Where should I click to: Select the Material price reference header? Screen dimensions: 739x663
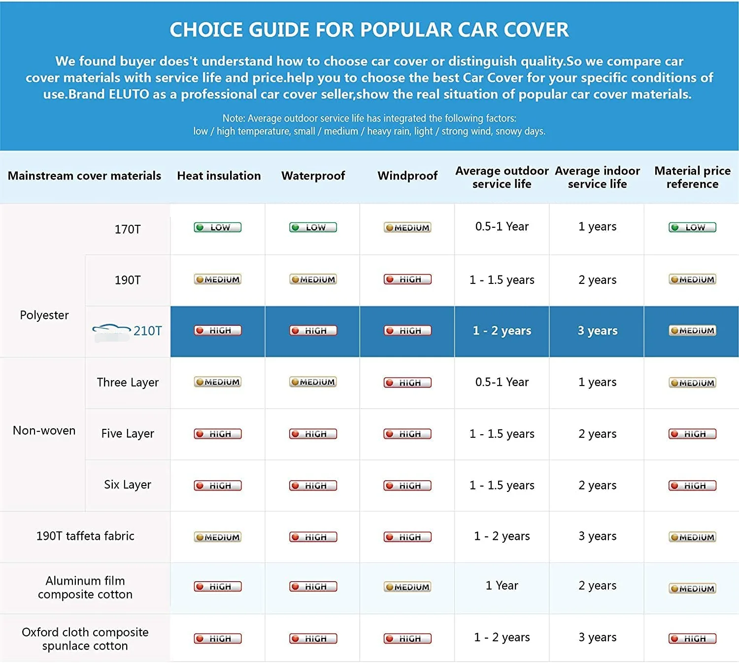point(692,177)
